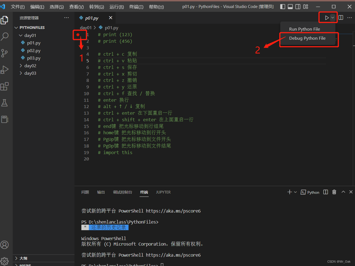Open the Search view in activity bar
The image size is (355, 266).
click(5, 36)
